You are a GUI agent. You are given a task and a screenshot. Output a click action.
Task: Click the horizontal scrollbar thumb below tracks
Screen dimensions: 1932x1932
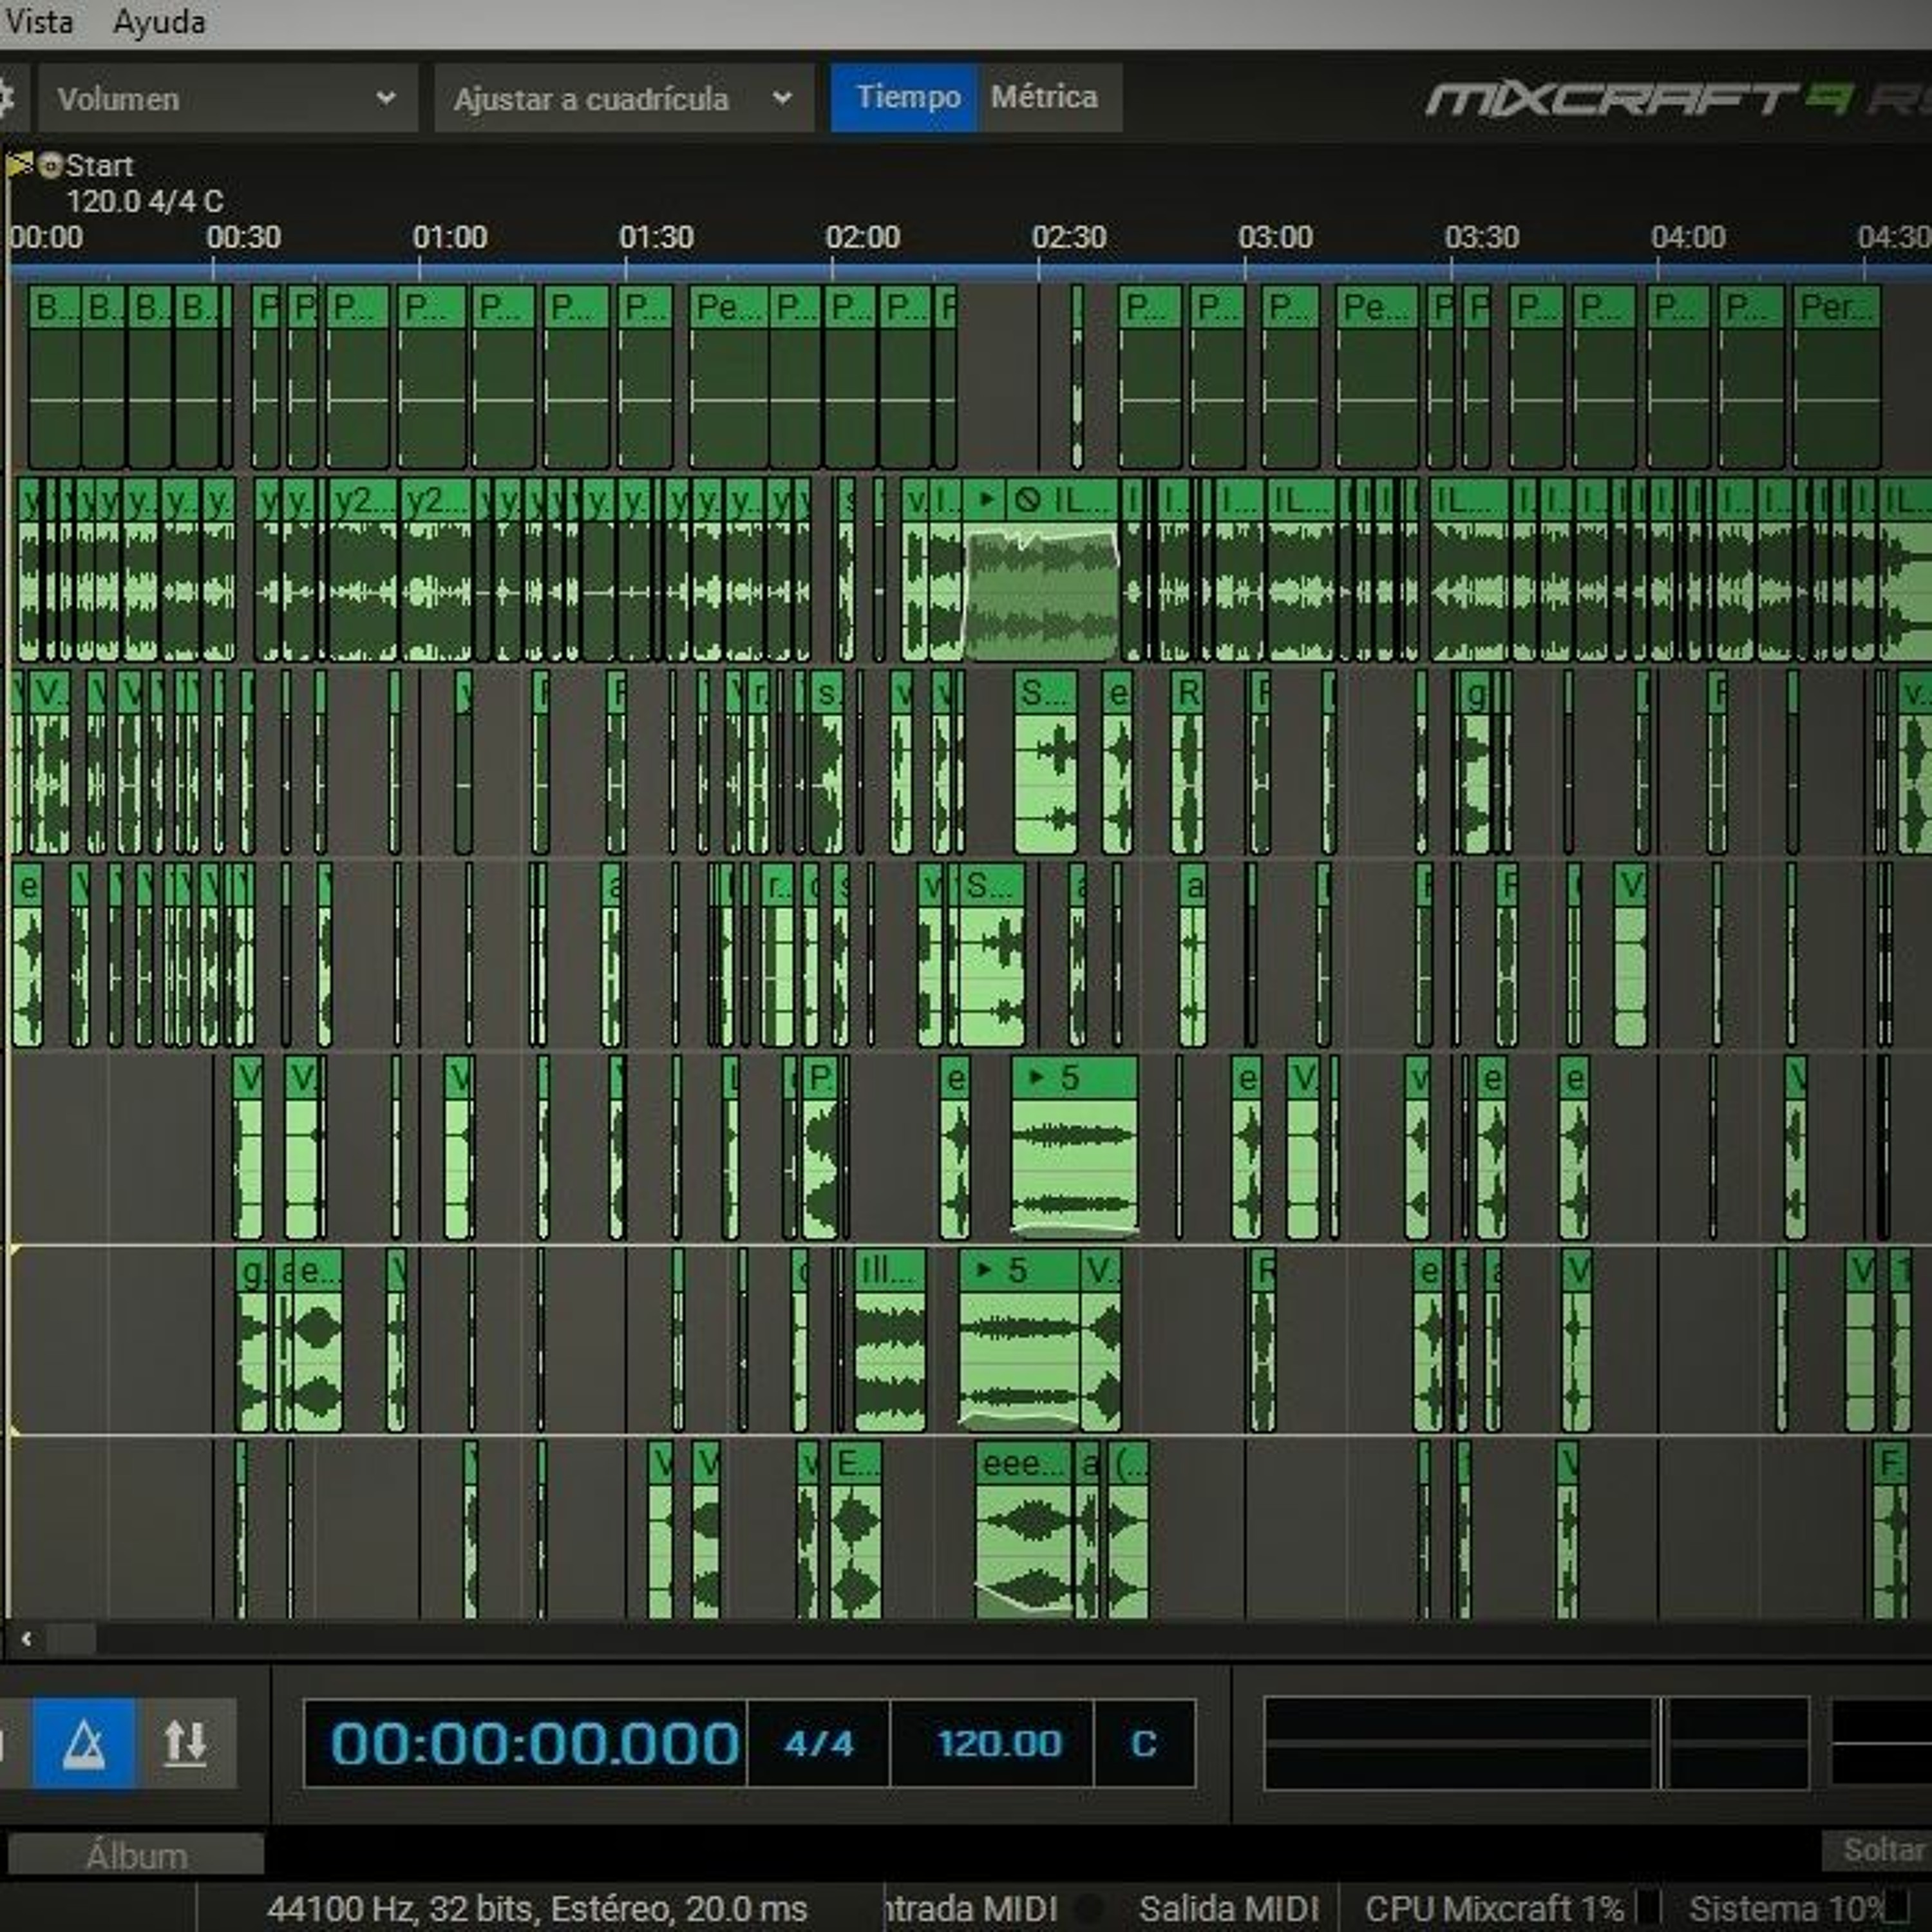tap(71, 1638)
